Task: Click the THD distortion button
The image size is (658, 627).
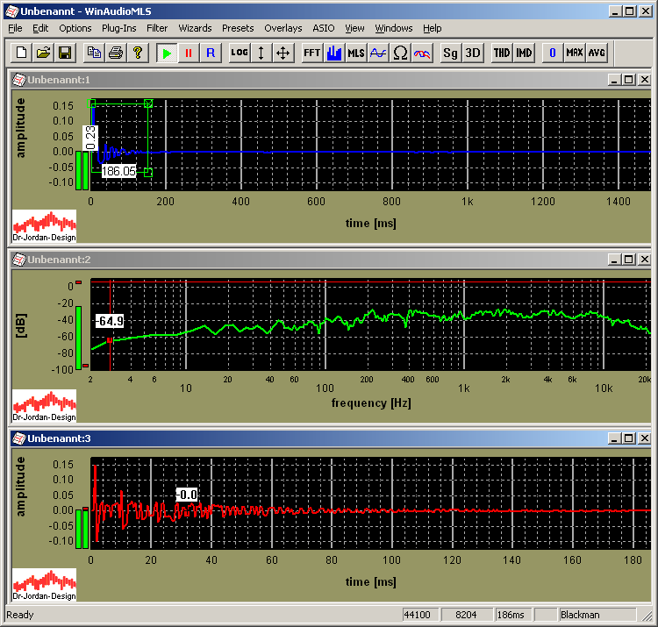Action: pyautogui.click(x=501, y=53)
